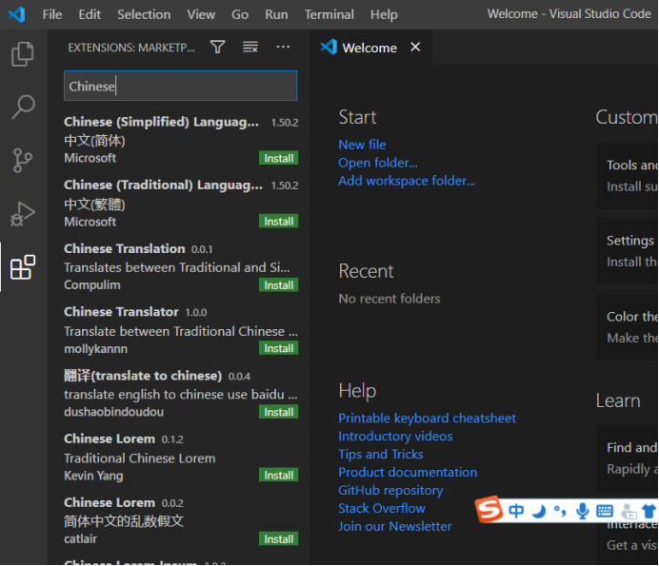Screen dimensions: 659x566
Task: Open the Selection menu
Action: 144,14
